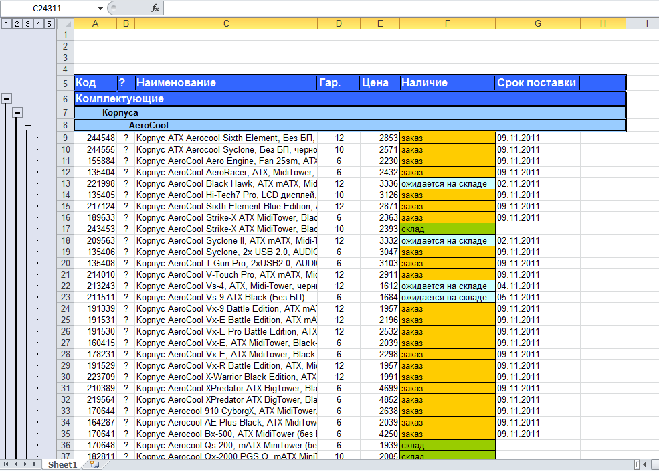The width and height of the screenshot is (659, 471).
Task: Click inside the formula bar
Action: point(411,8)
